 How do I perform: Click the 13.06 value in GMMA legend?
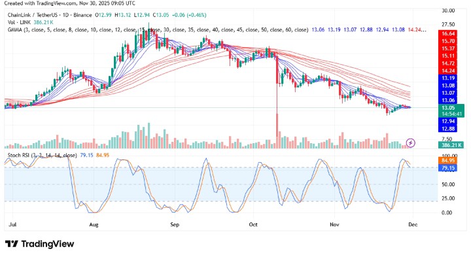click(318, 29)
